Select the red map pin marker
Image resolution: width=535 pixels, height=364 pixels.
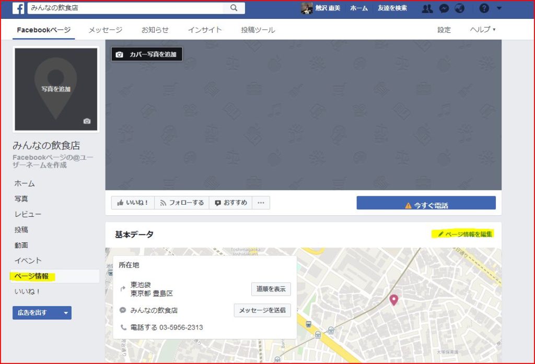[x=393, y=300]
